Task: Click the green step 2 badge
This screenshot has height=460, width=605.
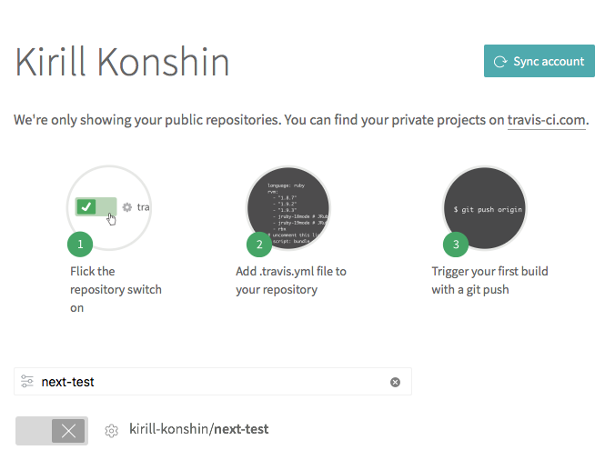Action: pos(259,244)
